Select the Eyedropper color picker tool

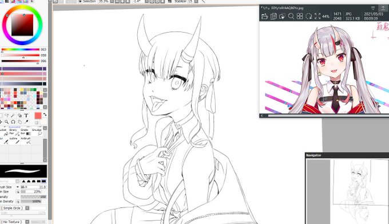coord(26,122)
